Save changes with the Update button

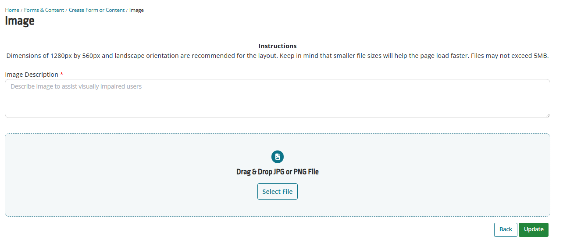click(x=534, y=229)
